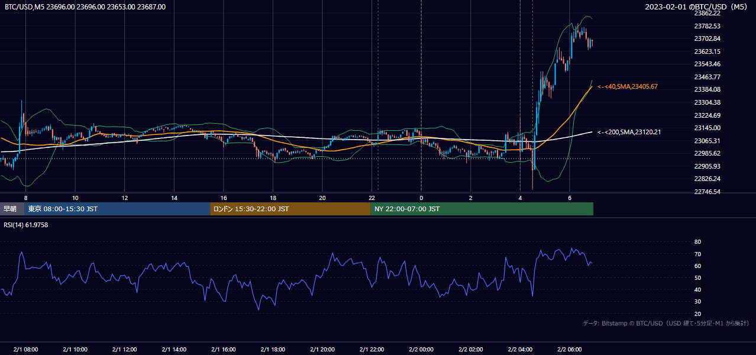
Task: Select the 200 SMA label 23120.21
Action: 628,132
